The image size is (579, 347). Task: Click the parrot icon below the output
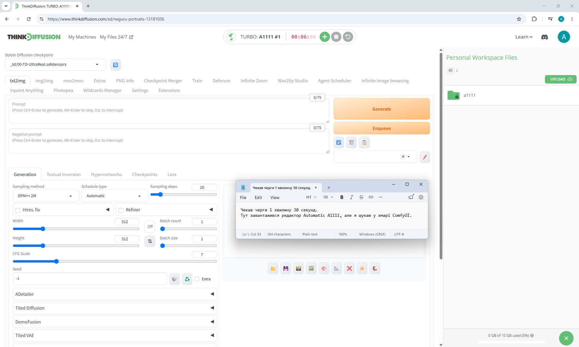[375, 268]
